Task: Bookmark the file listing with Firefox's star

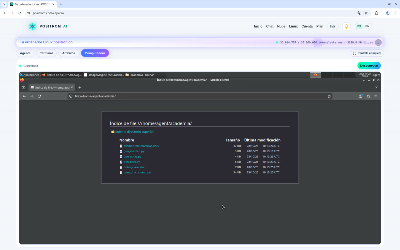Action: (x=329, y=96)
